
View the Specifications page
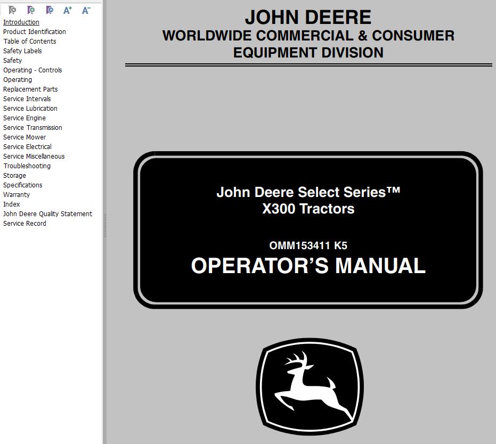pos(22,185)
